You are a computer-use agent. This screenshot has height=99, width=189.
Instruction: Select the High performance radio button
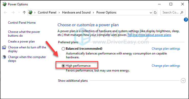pyautogui.click(x=63, y=66)
